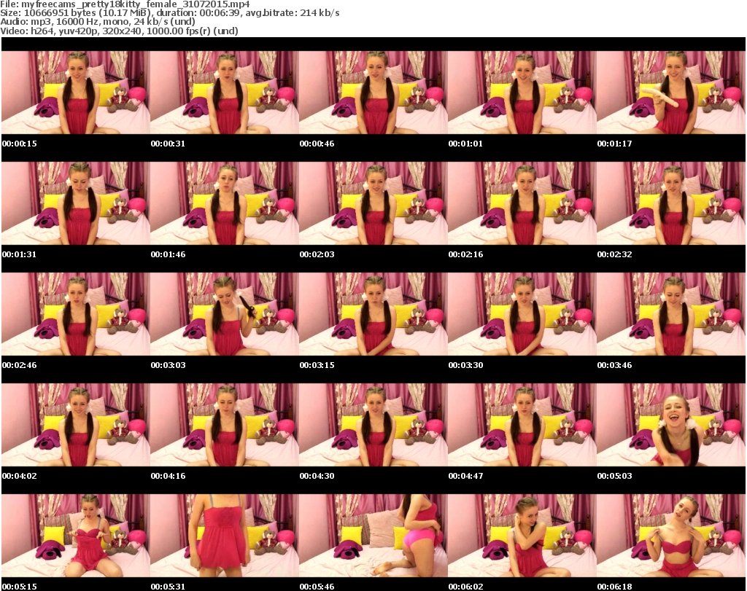Select the thumbnail frame labeled 00:02:03
The height and width of the screenshot is (591, 747).
tap(373, 203)
